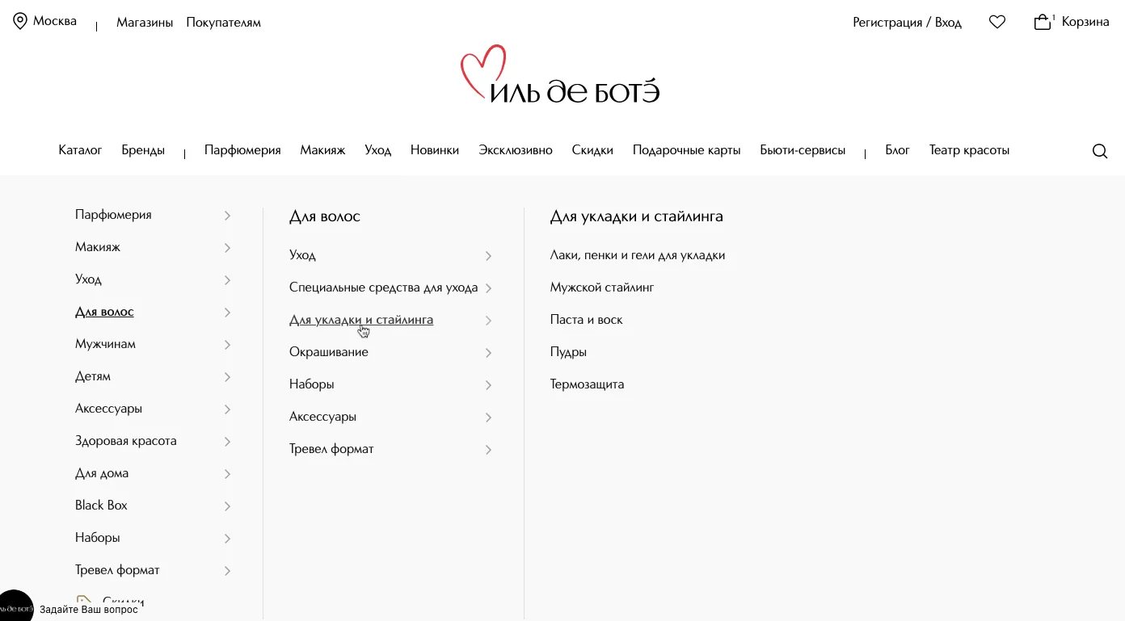
Task: Select Для укладки и стайлинга heading
Action: pos(637,216)
